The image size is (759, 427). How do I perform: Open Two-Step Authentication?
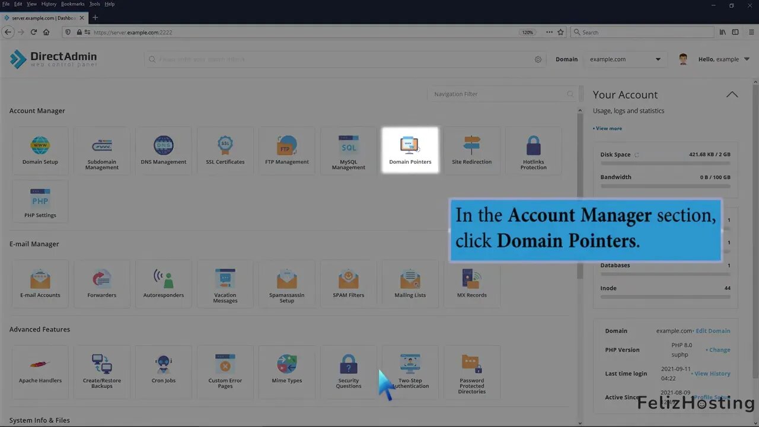(410, 372)
